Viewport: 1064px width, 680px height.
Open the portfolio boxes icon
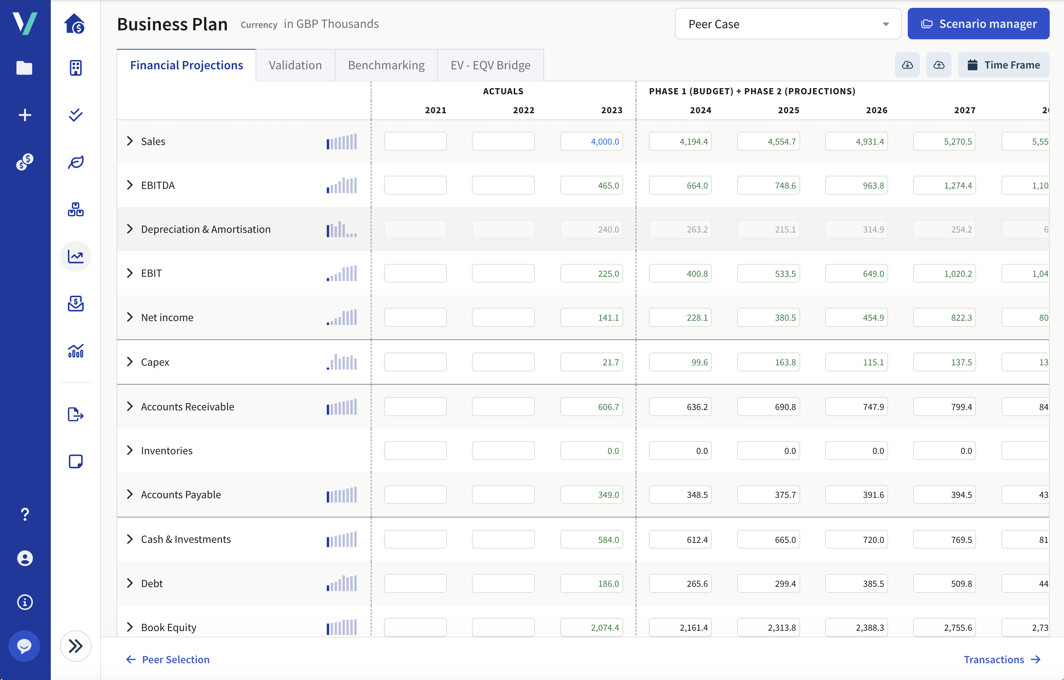click(x=75, y=209)
